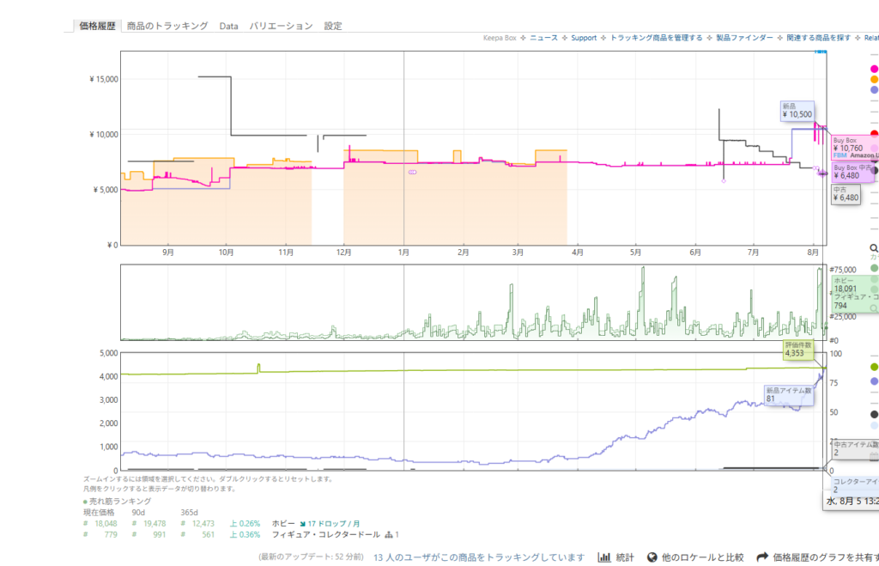The height and width of the screenshot is (566, 879).
Task: Click the 1月 marker on time axis
Action: pyautogui.click(x=403, y=253)
